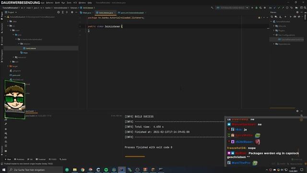Open the Problems tool window button
Image resolution: width=307 pixels, height=173 pixels.
point(19,159)
